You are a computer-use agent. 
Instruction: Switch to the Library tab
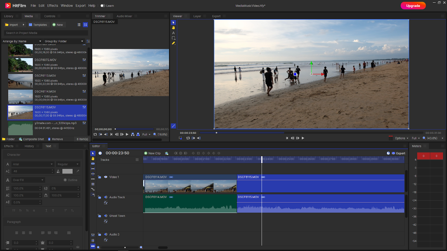pyautogui.click(x=9, y=16)
